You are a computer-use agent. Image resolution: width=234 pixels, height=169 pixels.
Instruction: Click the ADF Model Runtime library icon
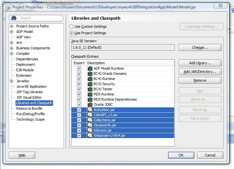pyautogui.click(x=90, y=68)
